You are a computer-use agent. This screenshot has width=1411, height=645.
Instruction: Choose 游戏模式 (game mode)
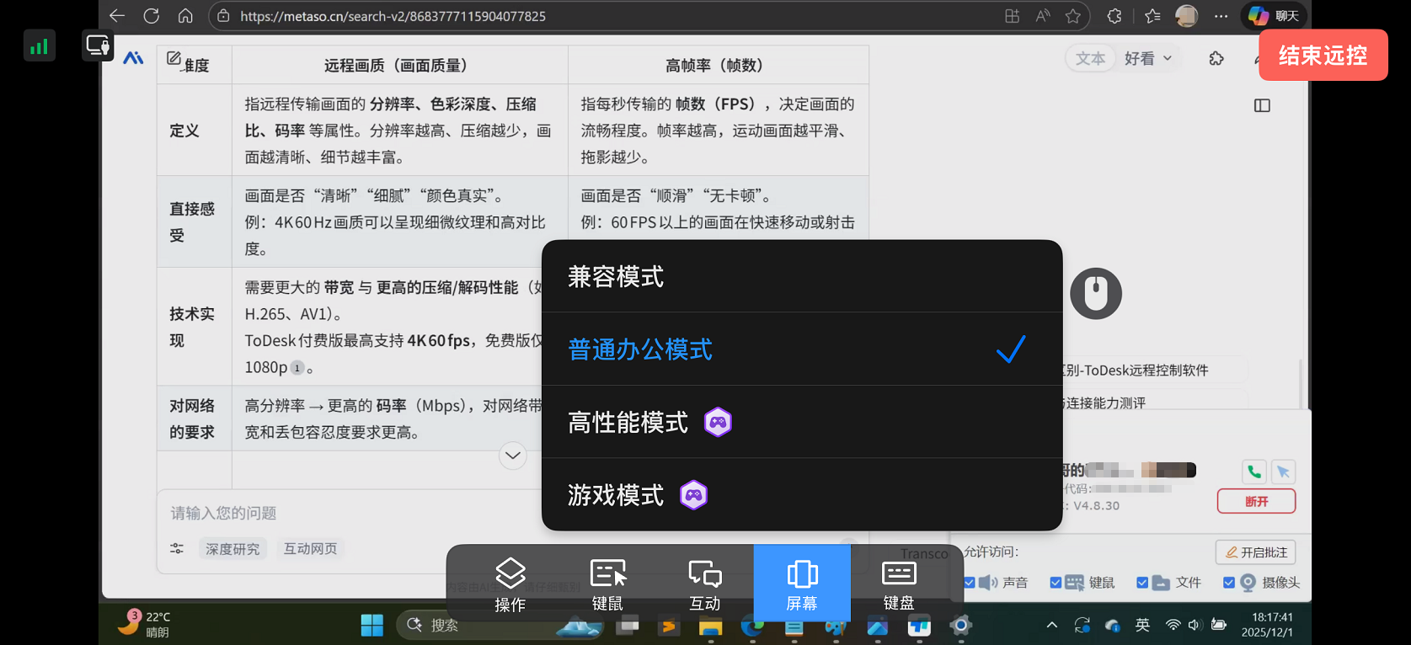pyautogui.click(x=802, y=494)
